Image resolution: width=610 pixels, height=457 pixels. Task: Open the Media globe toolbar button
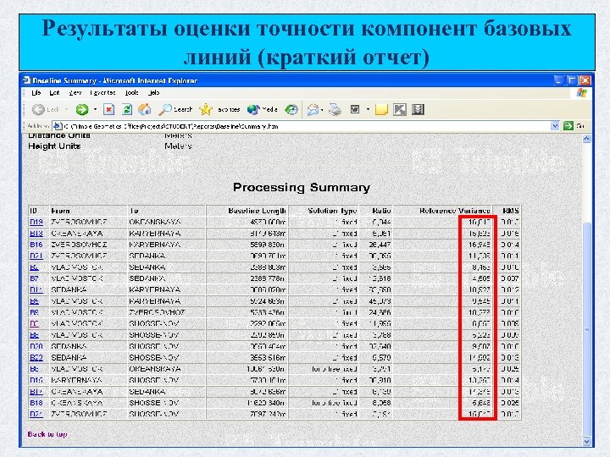(x=262, y=109)
